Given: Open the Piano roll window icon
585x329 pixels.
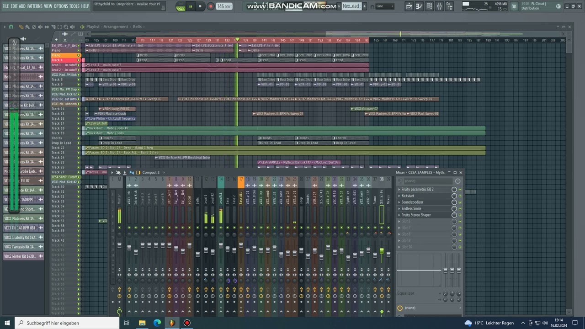Looking at the screenshot, I should pos(419,6).
